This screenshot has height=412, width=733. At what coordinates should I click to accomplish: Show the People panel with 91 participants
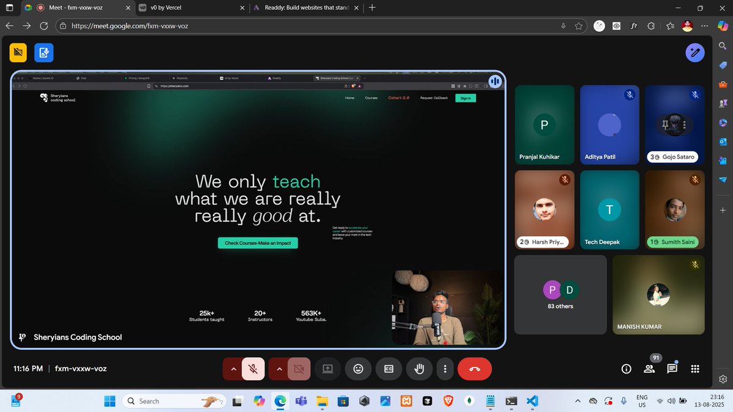pos(649,369)
